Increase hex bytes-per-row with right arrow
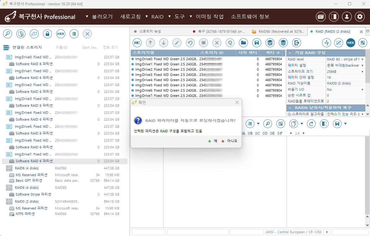Viewport: 370px width, 236px height. 304,133
